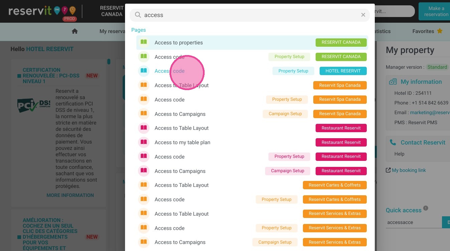The image size is (450, 251).
Task: Click book icon of Cartes & Coffrets Access code
Action: pyautogui.click(x=144, y=199)
